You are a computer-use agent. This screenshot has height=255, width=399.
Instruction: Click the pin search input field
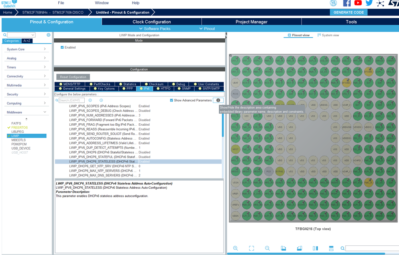tap(372, 248)
